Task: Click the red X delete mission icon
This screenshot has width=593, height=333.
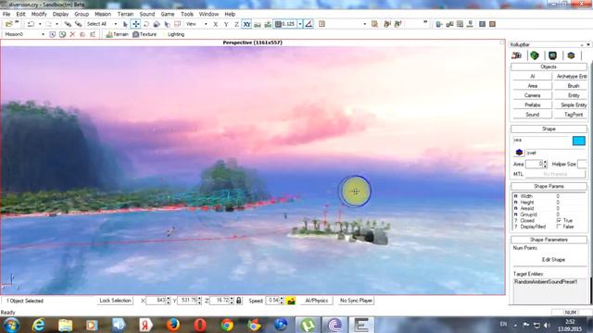Action: 72,34
